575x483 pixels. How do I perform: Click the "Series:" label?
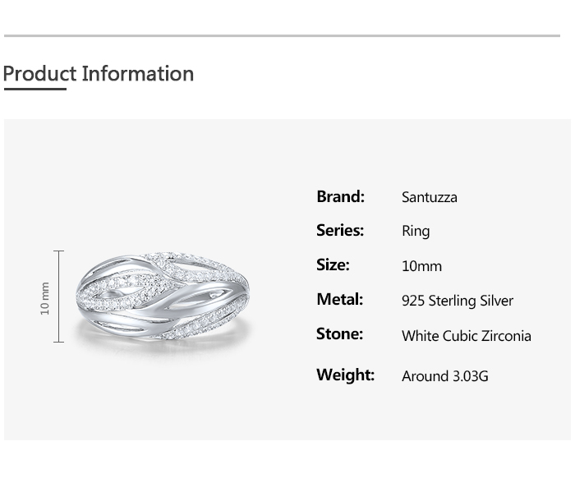(x=339, y=231)
